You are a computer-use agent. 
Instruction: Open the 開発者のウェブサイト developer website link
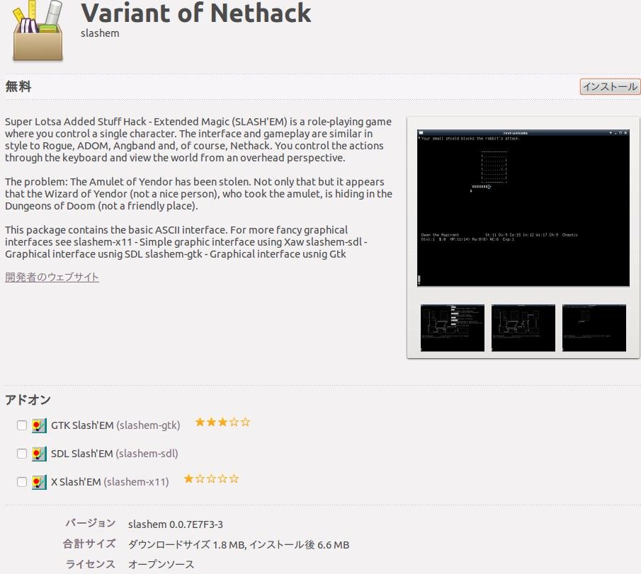tap(52, 277)
